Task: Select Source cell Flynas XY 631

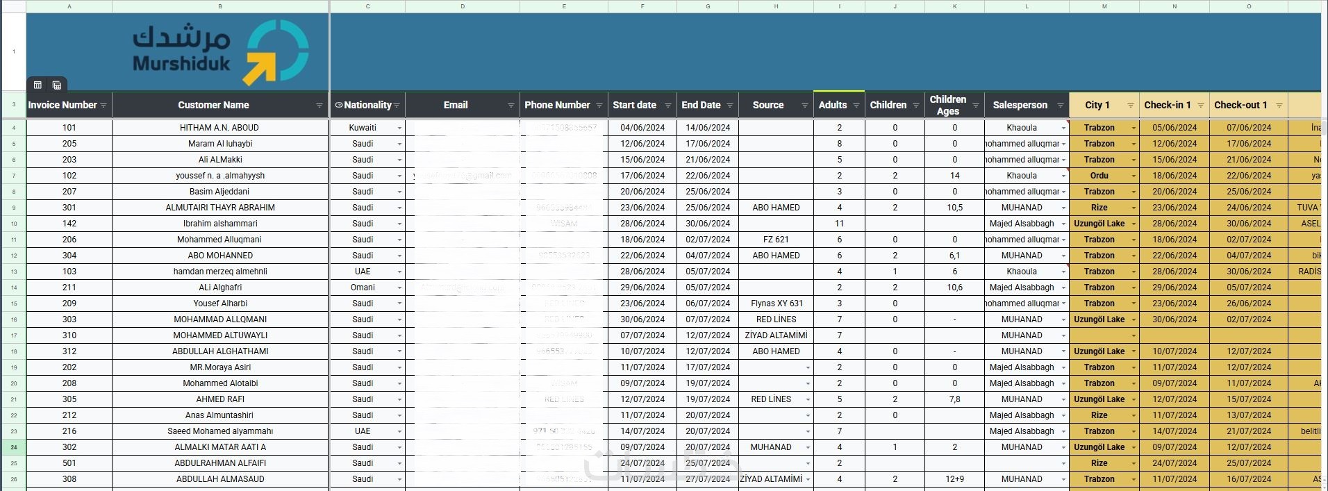Action: [x=776, y=303]
